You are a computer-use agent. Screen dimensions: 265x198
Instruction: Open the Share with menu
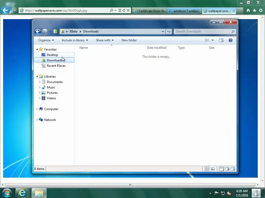pos(105,40)
